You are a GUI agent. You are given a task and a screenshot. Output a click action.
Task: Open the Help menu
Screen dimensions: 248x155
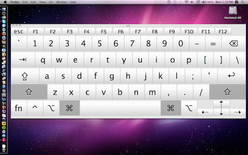click(x=73, y=2)
